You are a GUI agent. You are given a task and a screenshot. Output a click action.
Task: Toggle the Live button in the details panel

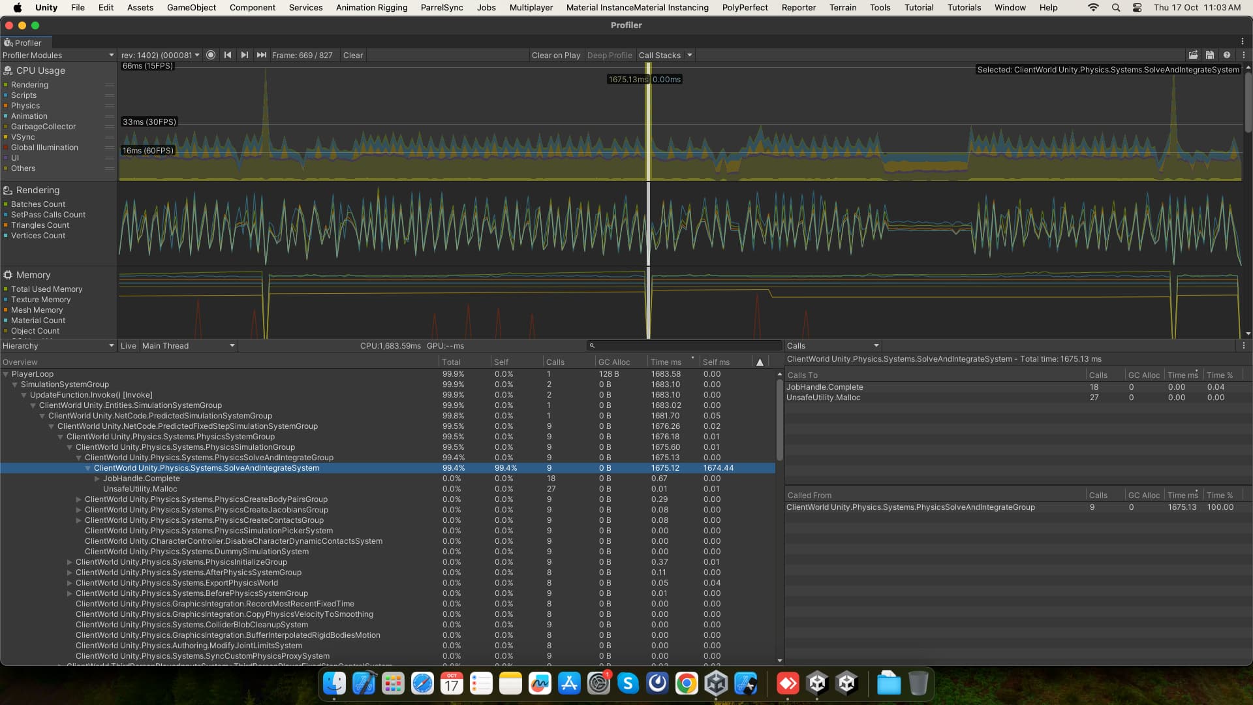click(129, 346)
